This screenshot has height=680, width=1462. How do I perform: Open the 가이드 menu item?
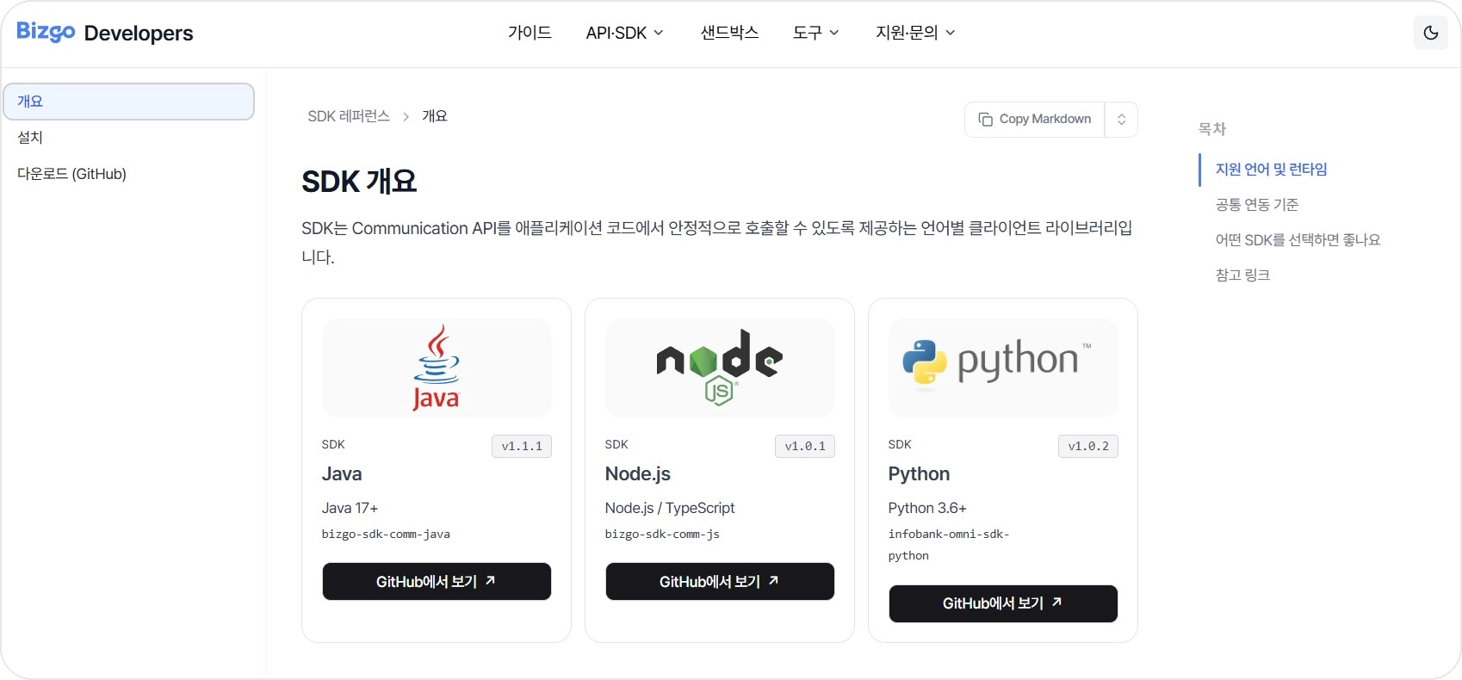tap(530, 33)
